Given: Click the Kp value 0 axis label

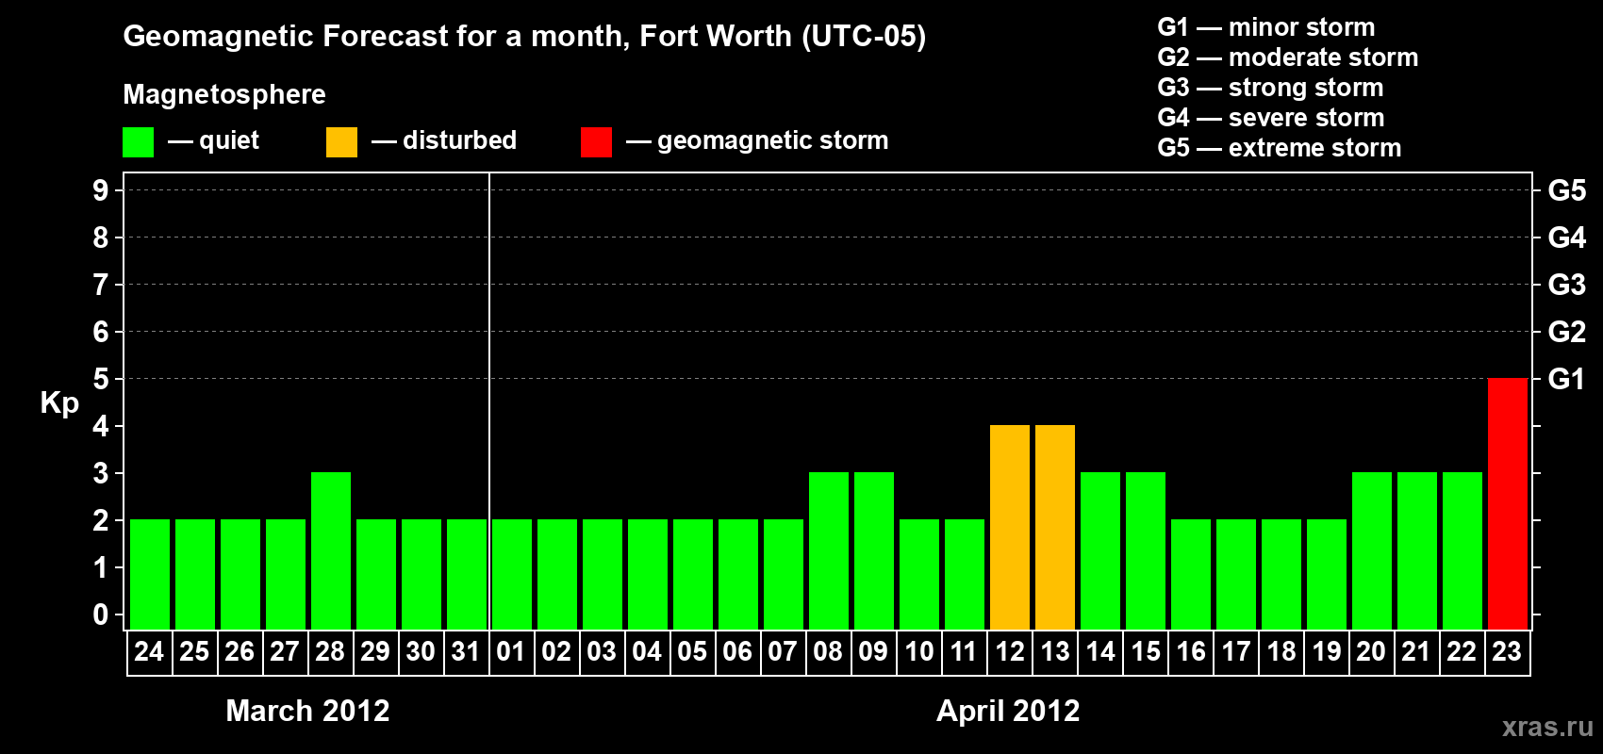Looking at the screenshot, I should 101,615.
